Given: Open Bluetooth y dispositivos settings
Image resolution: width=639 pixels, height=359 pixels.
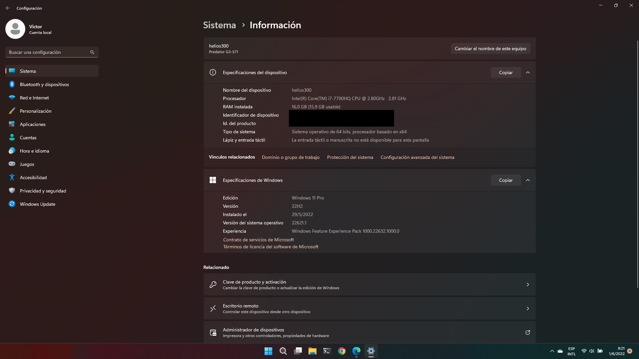Looking at the screenshot, I should click(44, 84).
